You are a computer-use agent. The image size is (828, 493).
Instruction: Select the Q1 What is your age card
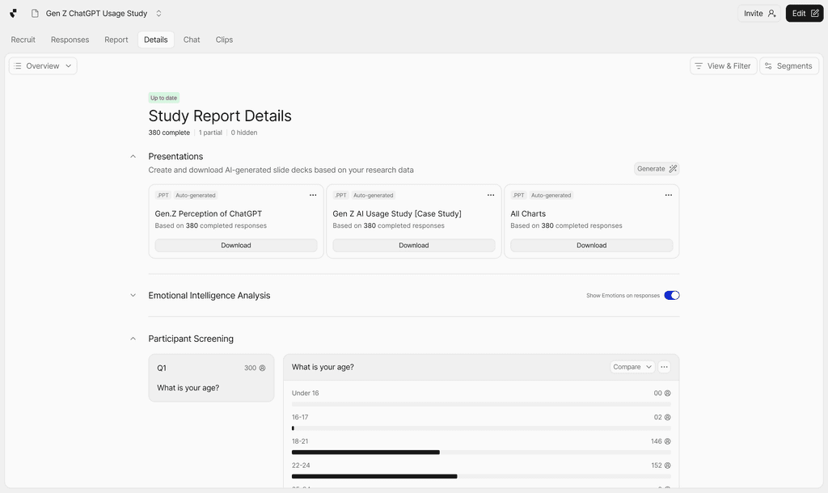click(x=211, y=378)
